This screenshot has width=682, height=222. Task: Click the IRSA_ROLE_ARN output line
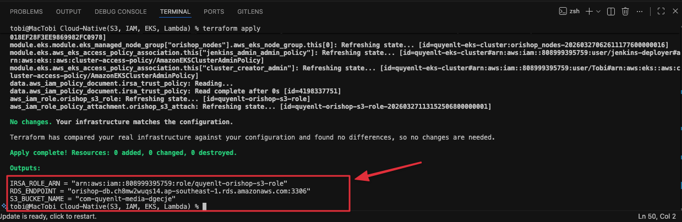pyautogui.click(x=149, y=182)
